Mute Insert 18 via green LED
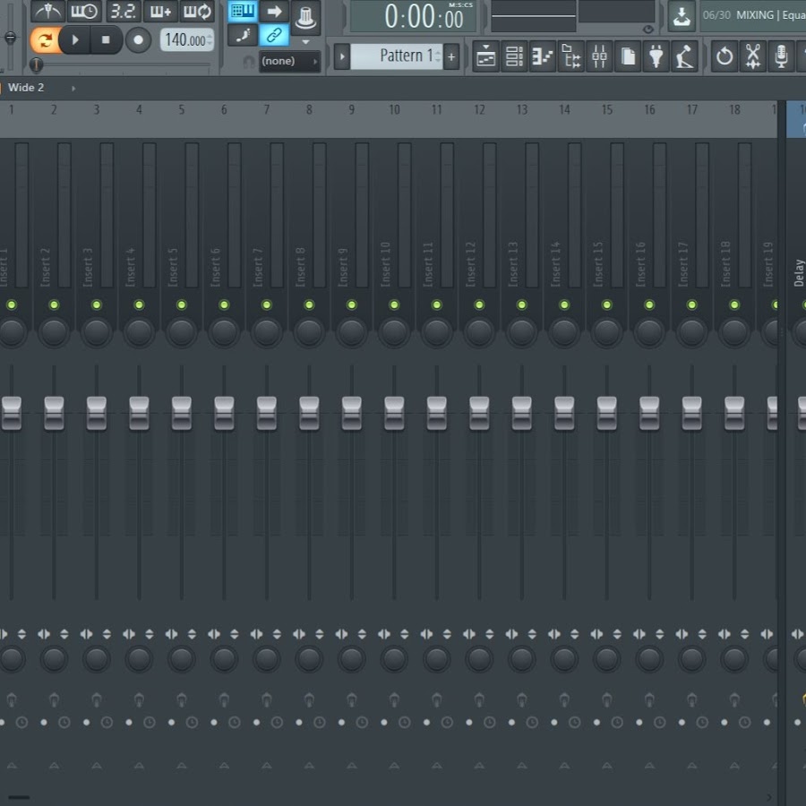Viewport: 806px width, 806px height. point(734,304)
